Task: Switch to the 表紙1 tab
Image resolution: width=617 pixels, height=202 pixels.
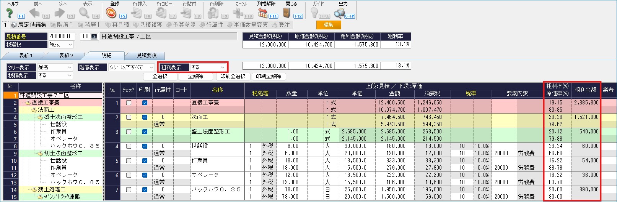Action: [26, 56]
